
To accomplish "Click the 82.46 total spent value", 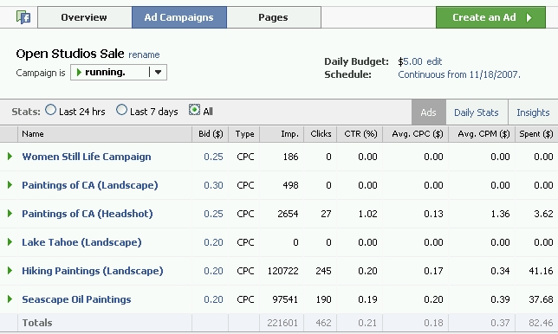I will [x=541, y=323].
